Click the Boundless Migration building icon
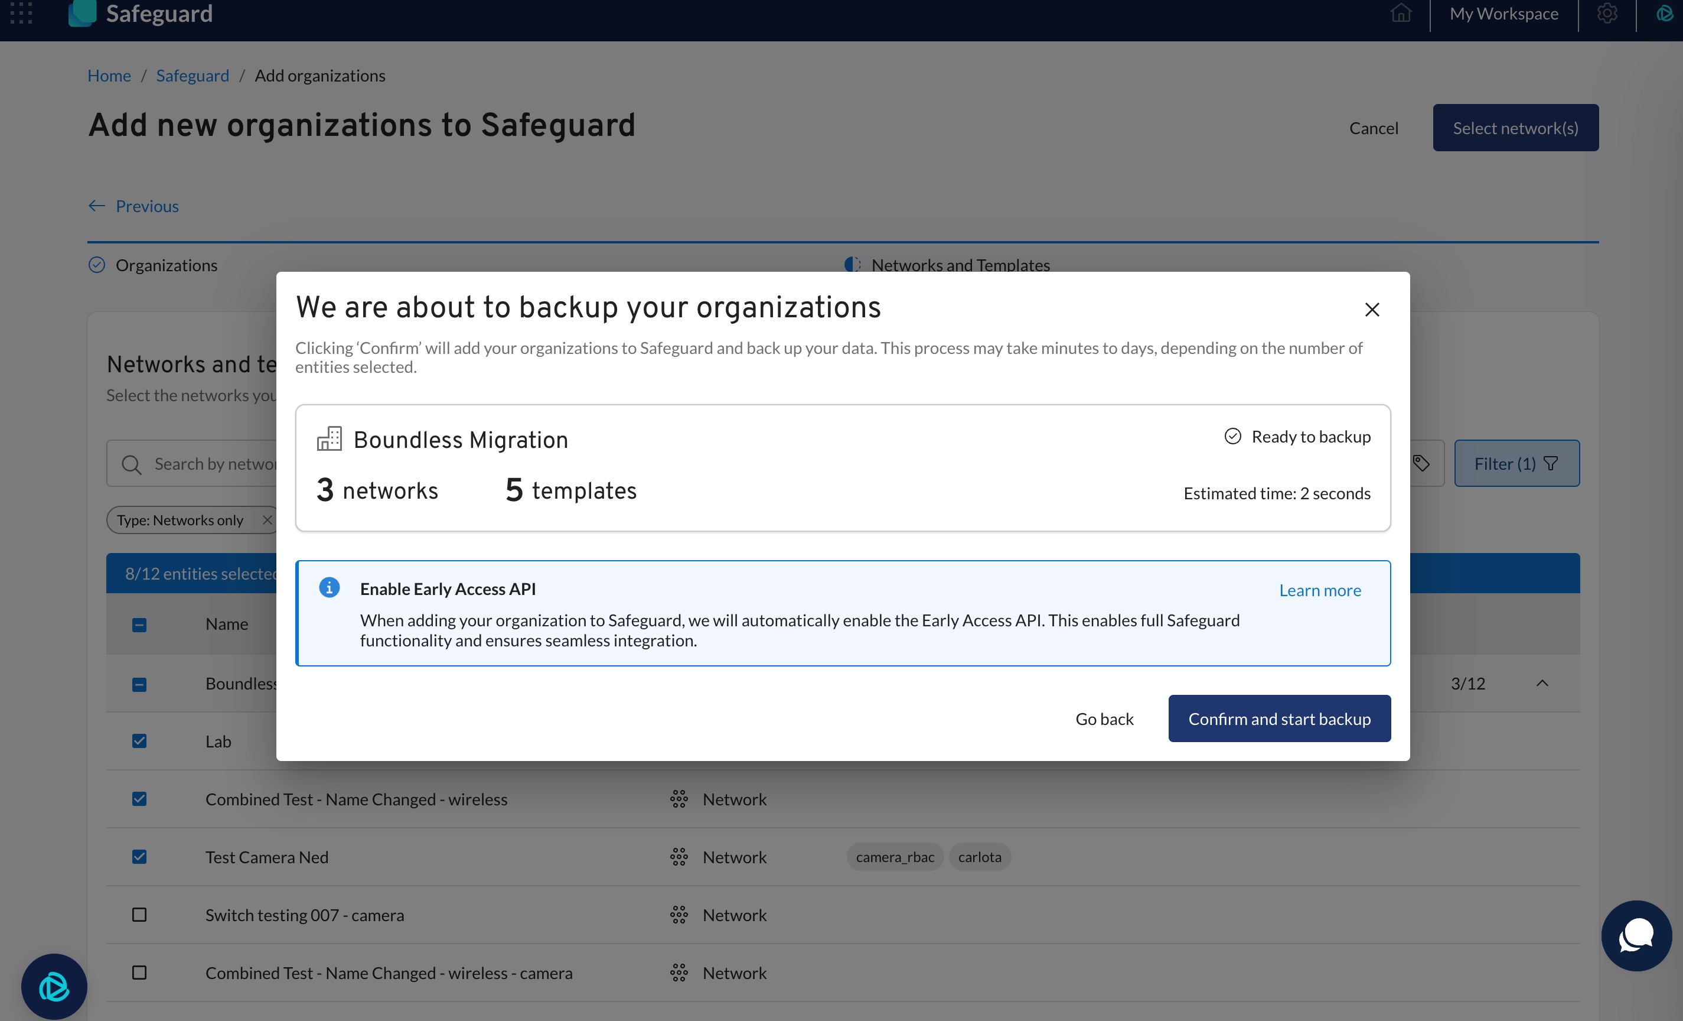Screen dimensions: 1683x1021 (x=330, y=439)
